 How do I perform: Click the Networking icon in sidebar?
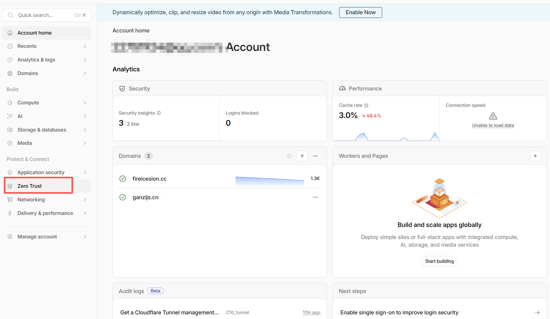[x=10, y=200]
